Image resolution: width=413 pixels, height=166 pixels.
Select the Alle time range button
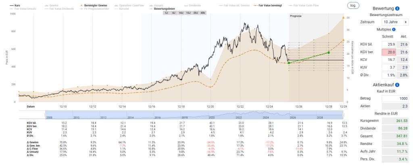[203, 13]
